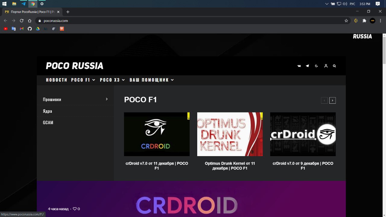
Task: Open the GitHub bookmark
Action: pos(30,29)
